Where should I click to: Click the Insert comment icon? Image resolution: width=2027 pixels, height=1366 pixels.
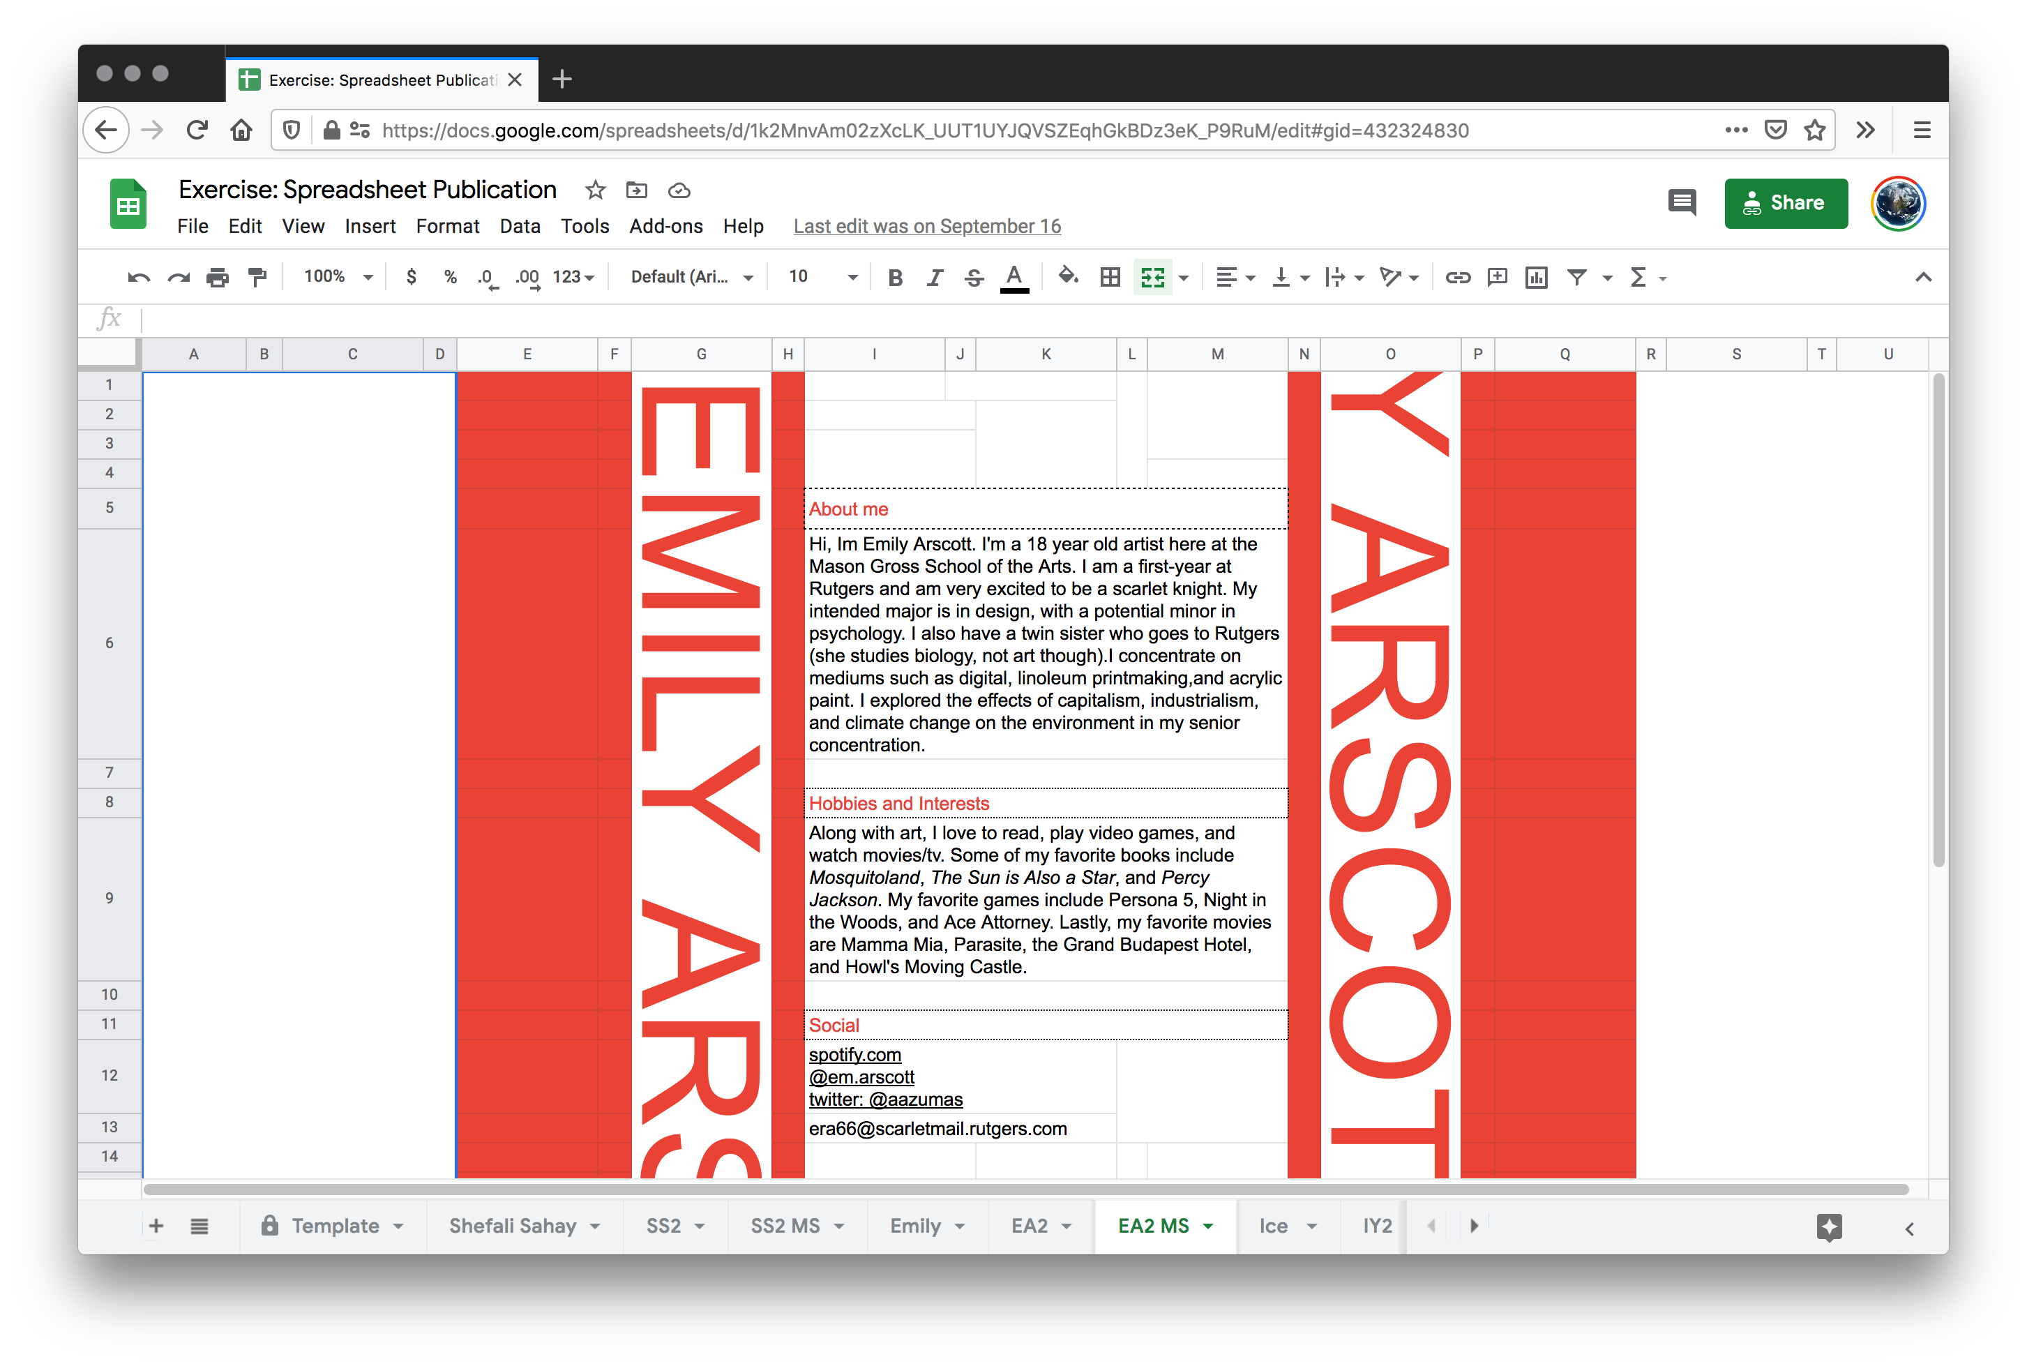(x=1496, y=278)
